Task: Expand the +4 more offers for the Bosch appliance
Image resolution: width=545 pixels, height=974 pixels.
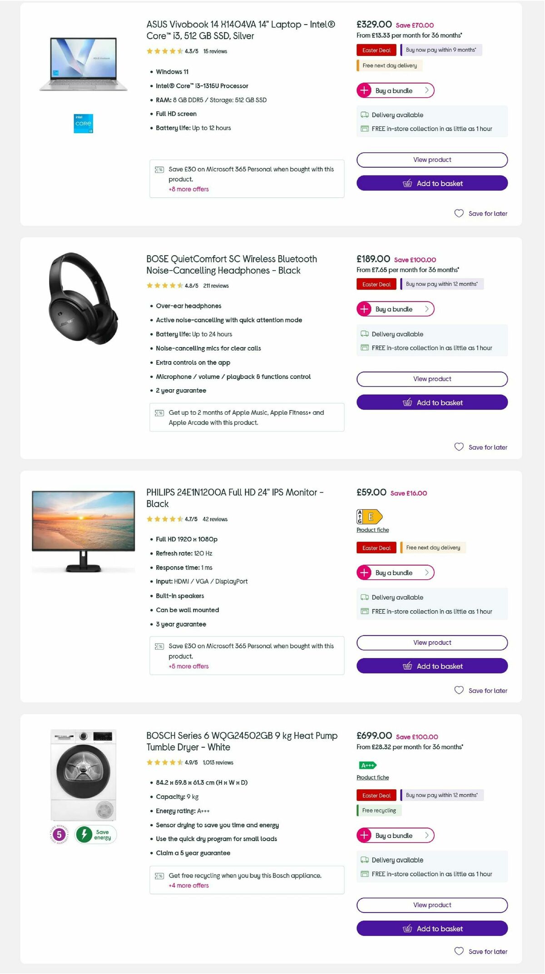Action: tap(188, 885)
